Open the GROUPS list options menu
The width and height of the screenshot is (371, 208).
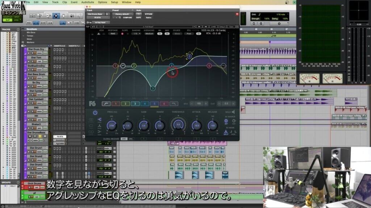tap(18, 182)
